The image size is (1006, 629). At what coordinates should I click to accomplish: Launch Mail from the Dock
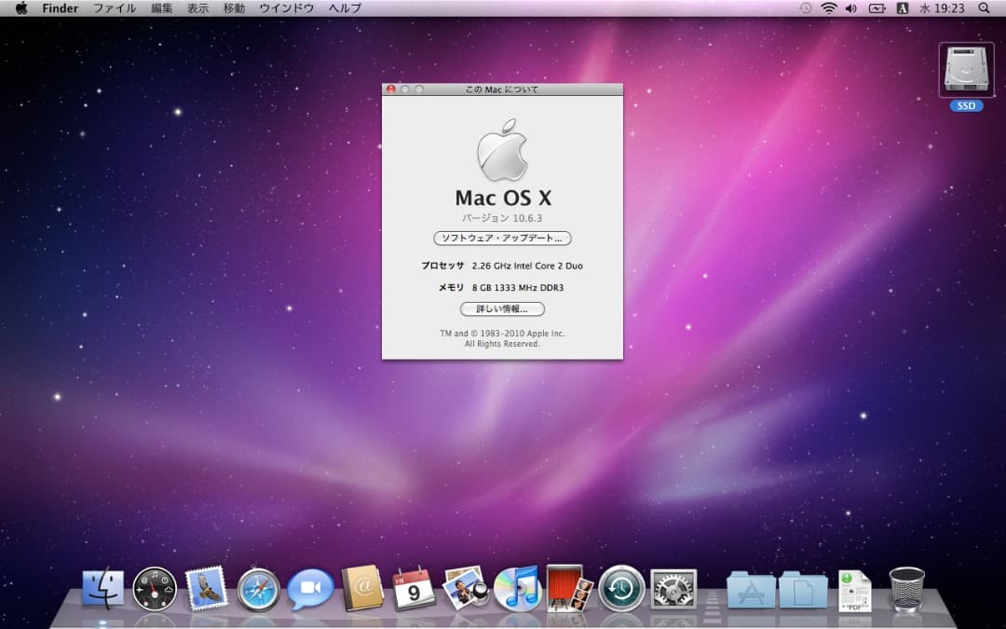(206, 589)
